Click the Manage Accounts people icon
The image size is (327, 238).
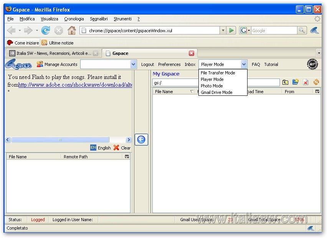click(x=40, y=64)
